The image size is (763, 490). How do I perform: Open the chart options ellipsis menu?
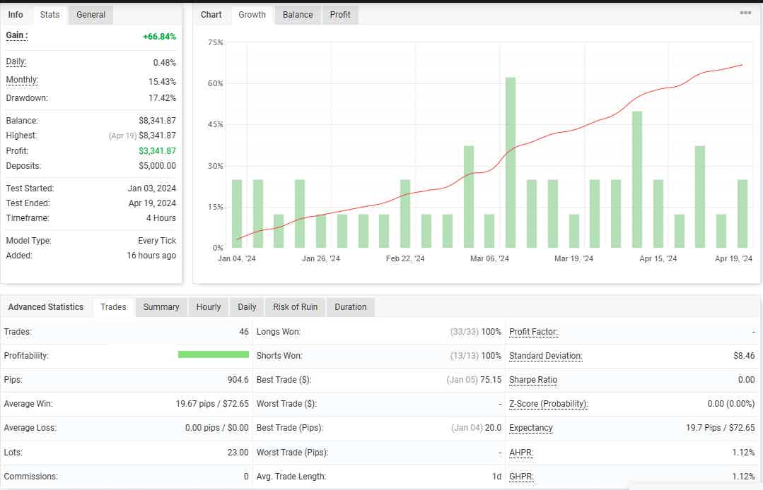coord(745,13)
